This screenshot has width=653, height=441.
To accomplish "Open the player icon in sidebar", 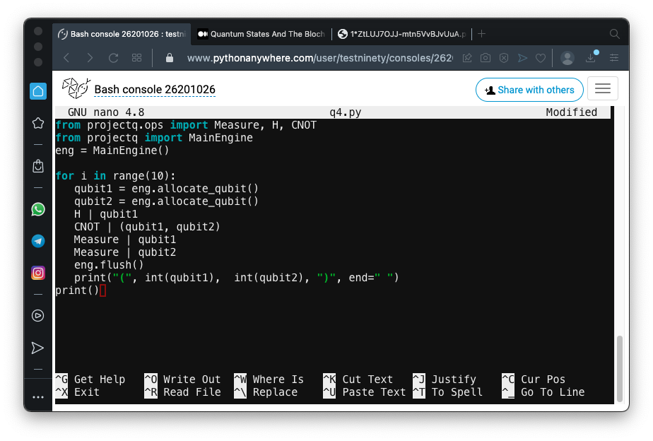I will click(x=38, y=316).
